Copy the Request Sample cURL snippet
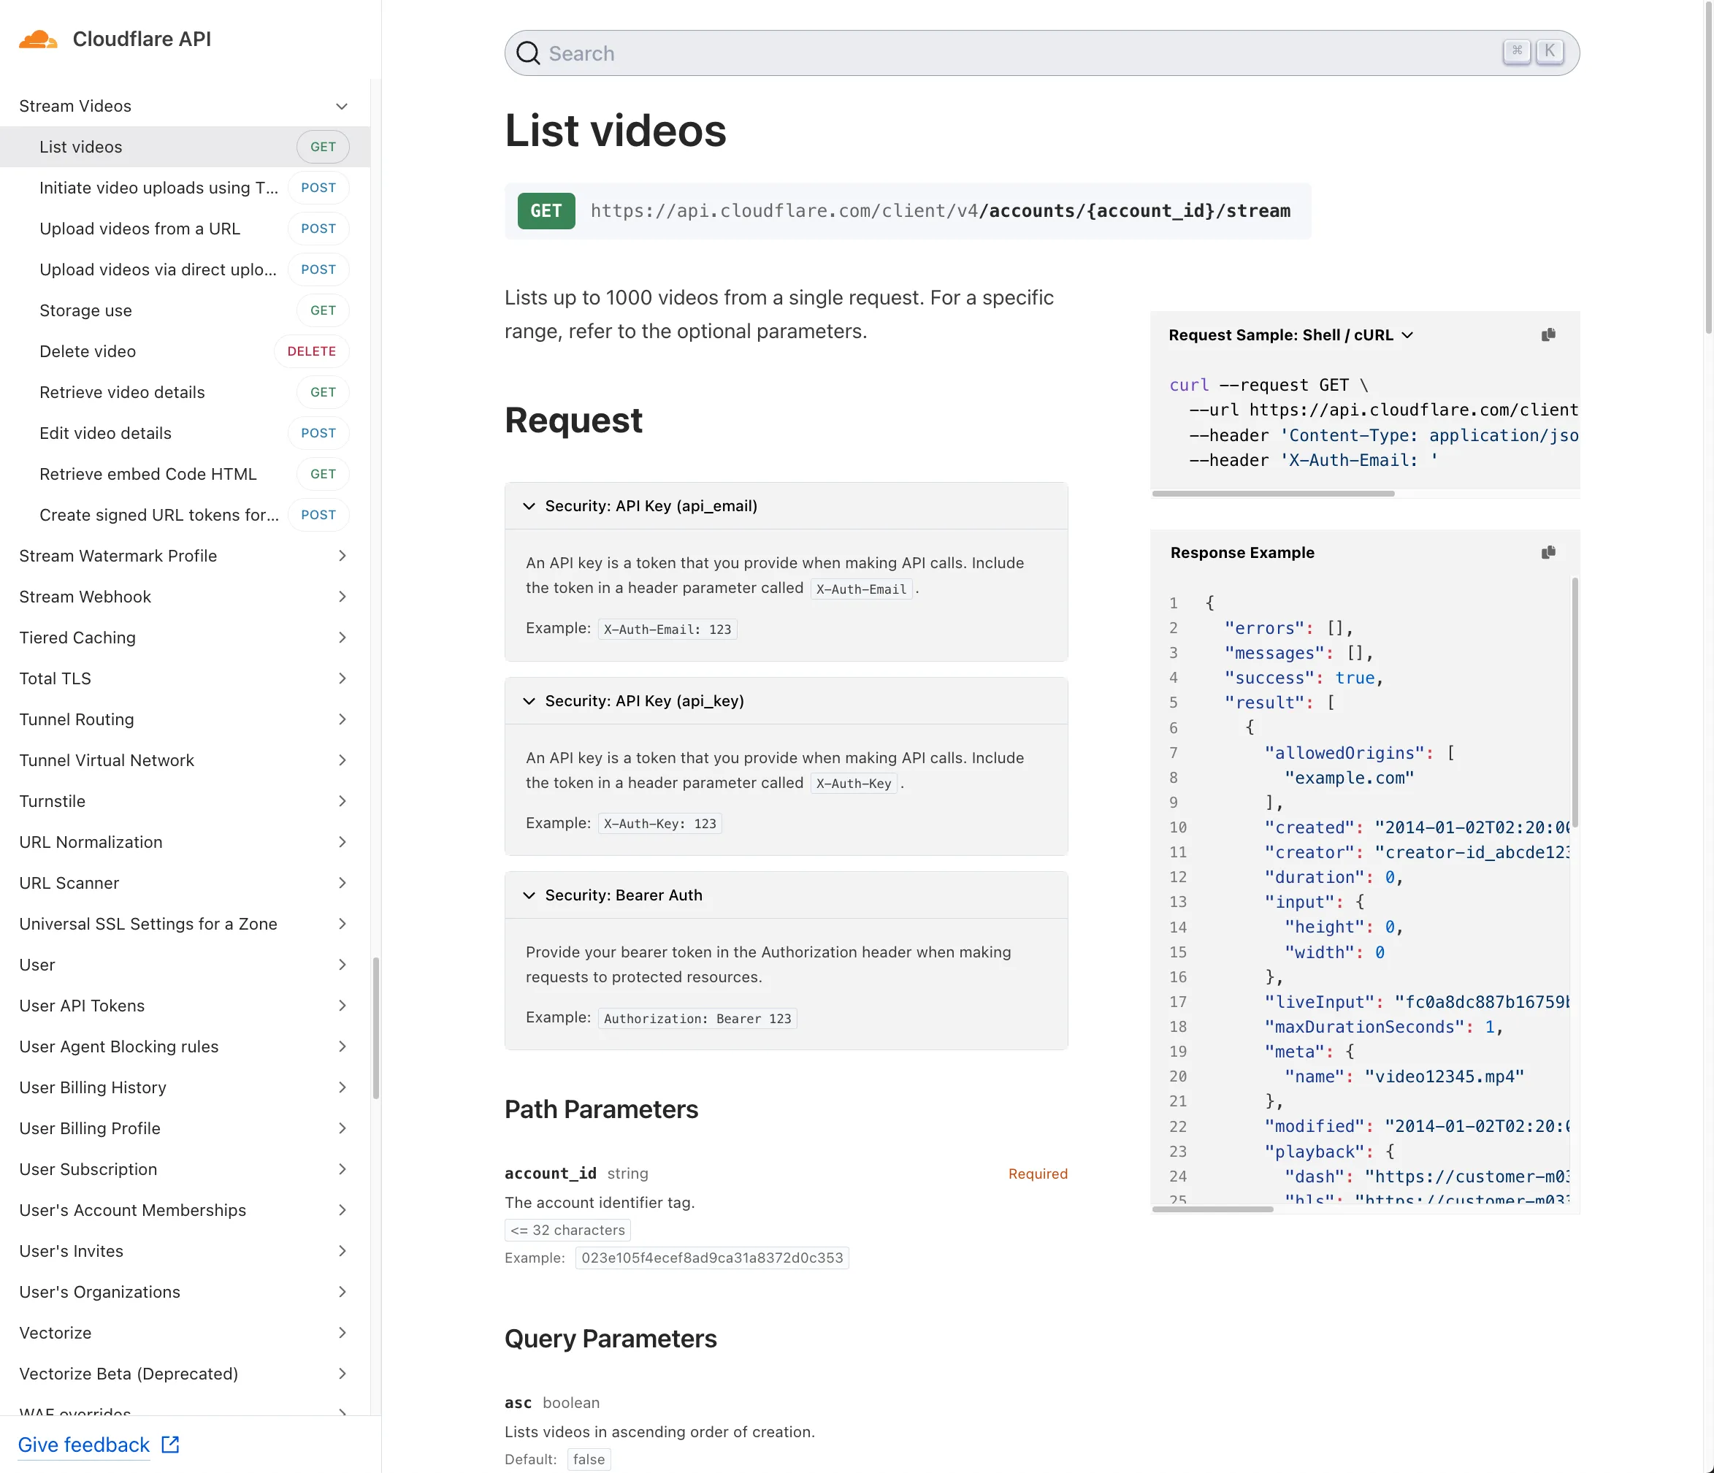This screenshot has width=1714, height=1473. coord(1547,334)
